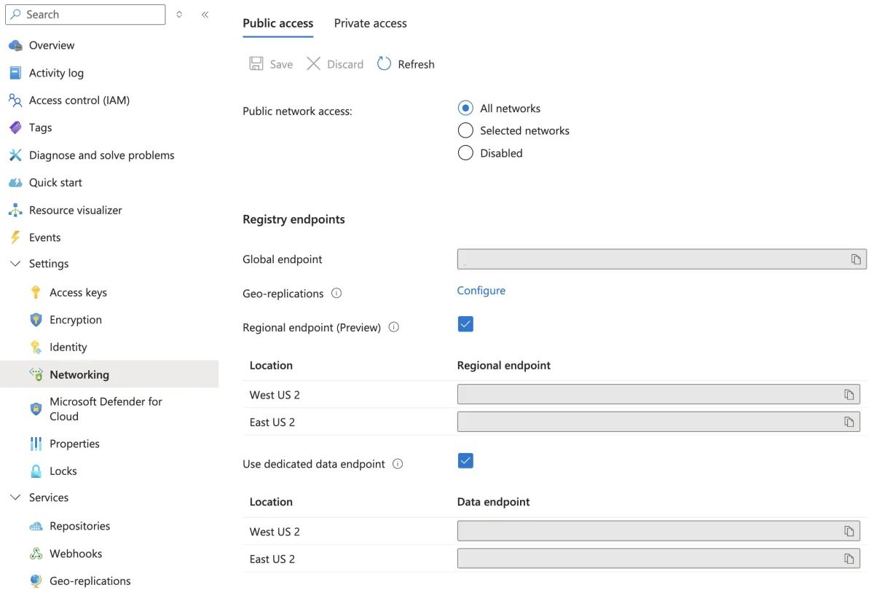Click the Registry endpoints heading text

(x=294, y=219)
